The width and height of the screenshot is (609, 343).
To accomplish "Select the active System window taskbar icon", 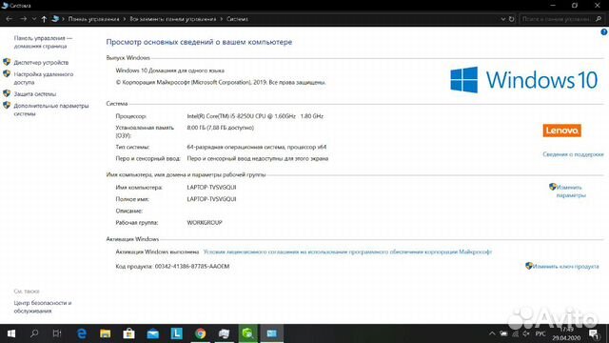I will coord(271,333).
